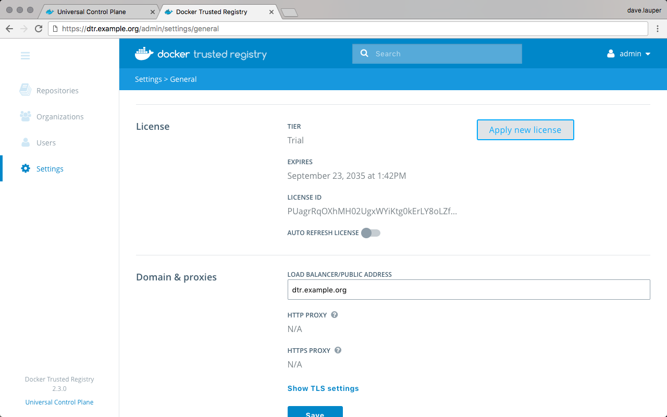
Task: Open Repositories from the sidebar icon
Action: click(25, 90)
